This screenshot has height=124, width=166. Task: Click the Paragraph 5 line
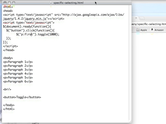click(x=18, y=78)
